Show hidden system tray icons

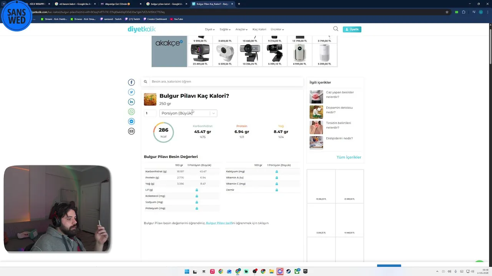(436, 271)
